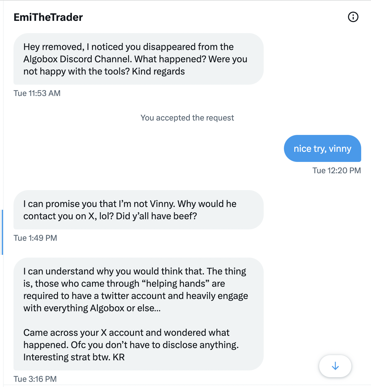This screenshot has height=387, width=371.
Task: Click the 'Kind regards' text in first message
Action: click(x=159, y=71)
